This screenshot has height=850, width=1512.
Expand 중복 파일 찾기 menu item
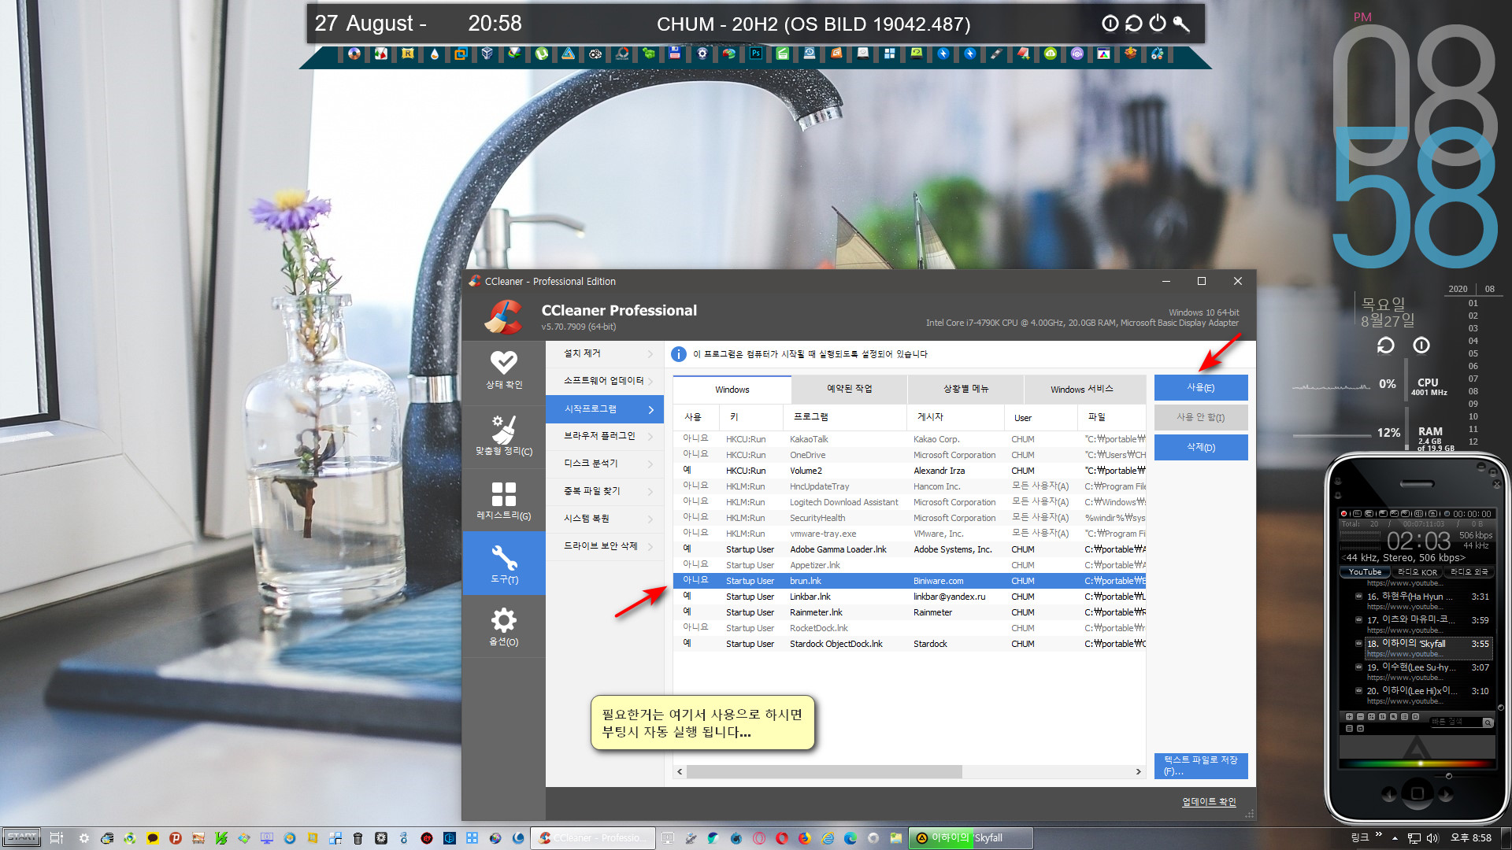click(x=605, y=491)
